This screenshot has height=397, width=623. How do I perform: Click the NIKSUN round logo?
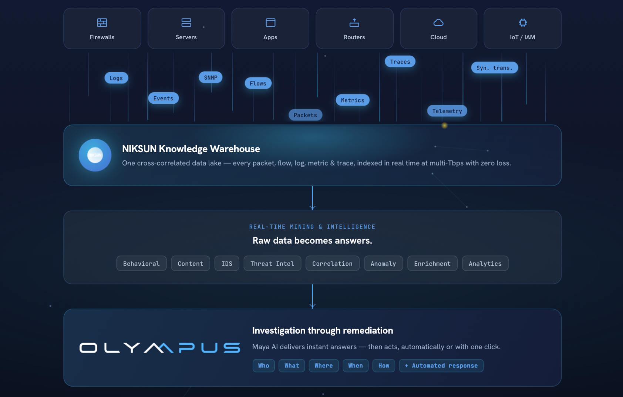click(95, 155)
